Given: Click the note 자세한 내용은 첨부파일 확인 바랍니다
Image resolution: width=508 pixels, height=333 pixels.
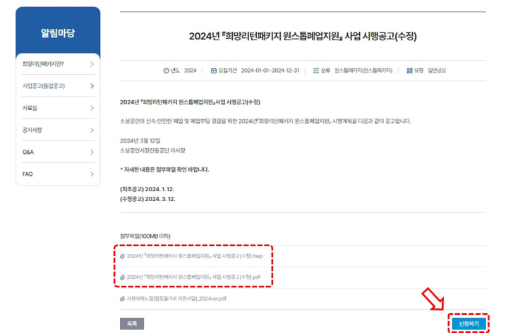Looking at the screenshot, I should tap(164, 170).
